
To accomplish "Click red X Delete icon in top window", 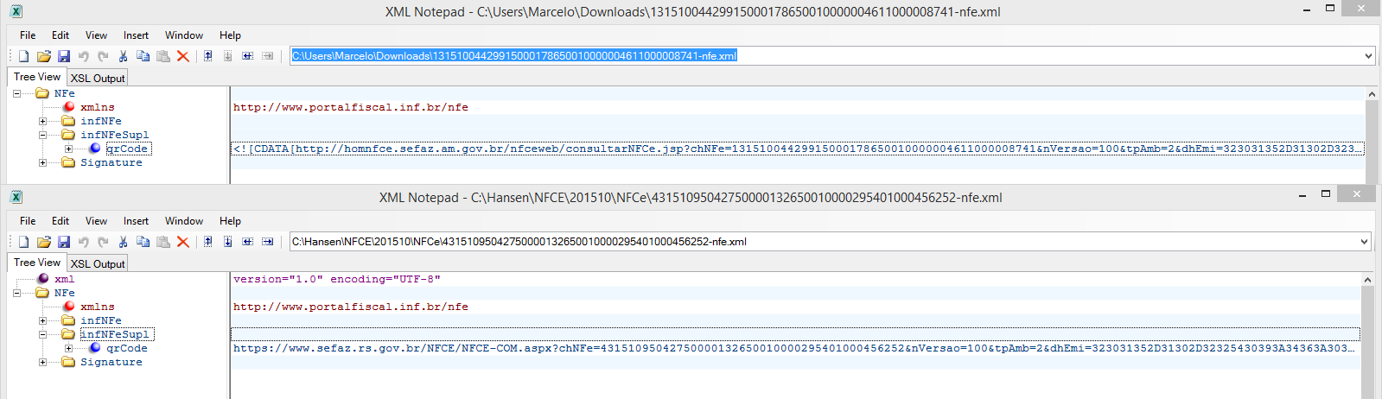I will (x=183, y=56).
